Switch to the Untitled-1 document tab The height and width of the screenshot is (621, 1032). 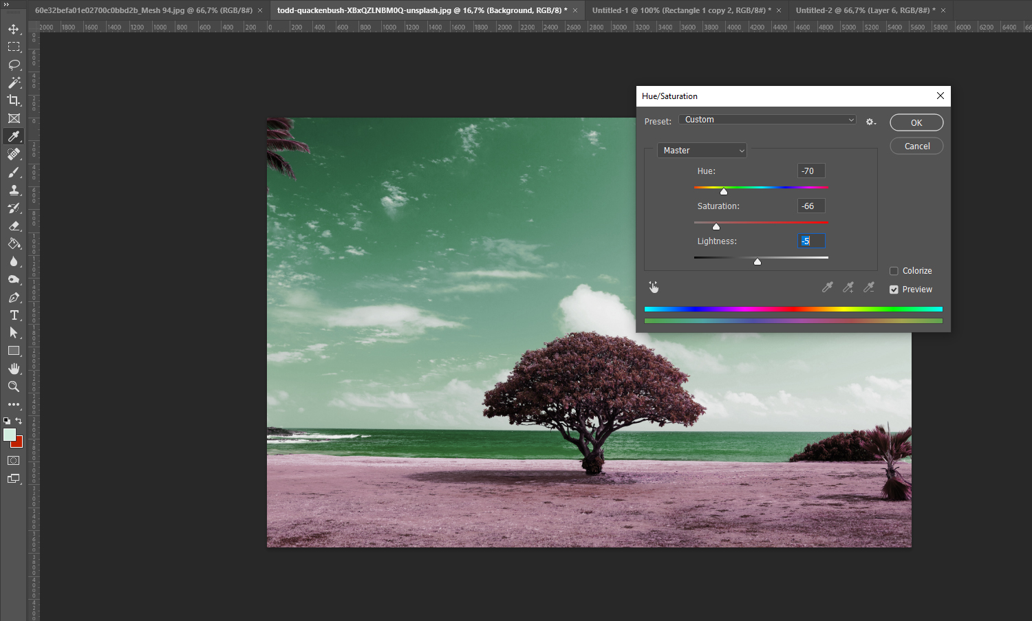pos(681,10)
